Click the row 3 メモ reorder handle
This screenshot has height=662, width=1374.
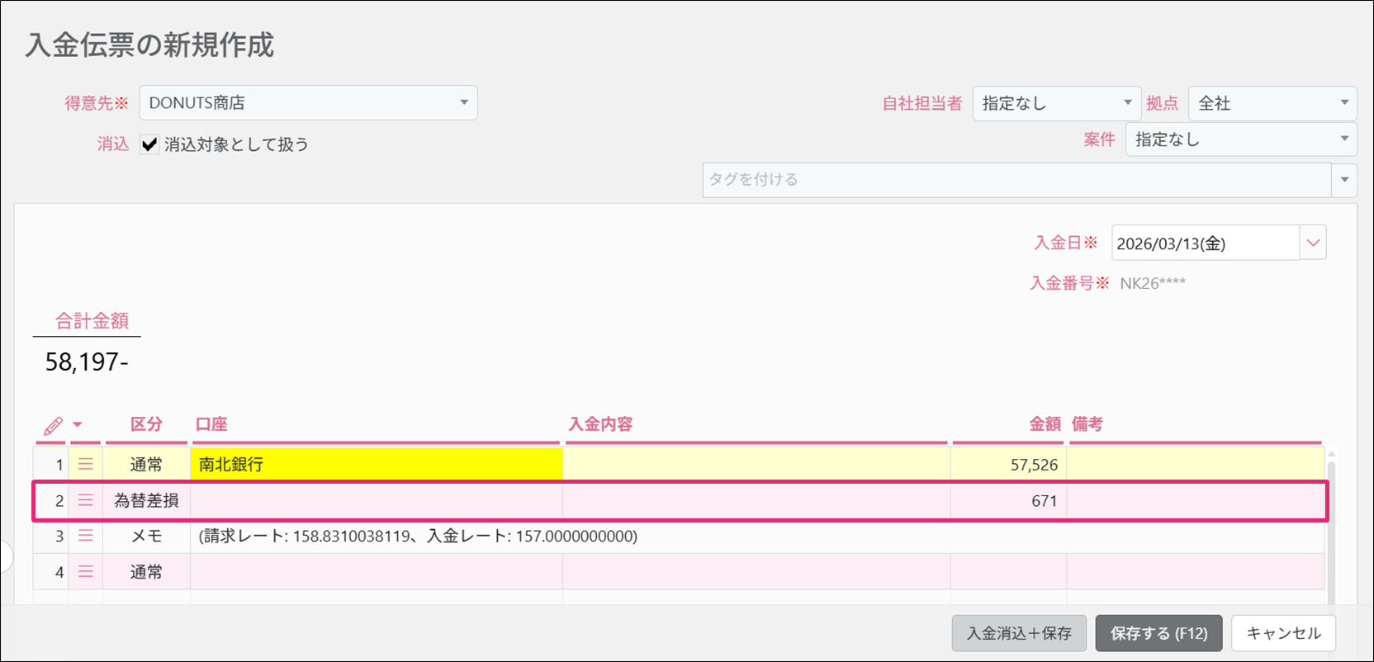[x=85, y=536]
